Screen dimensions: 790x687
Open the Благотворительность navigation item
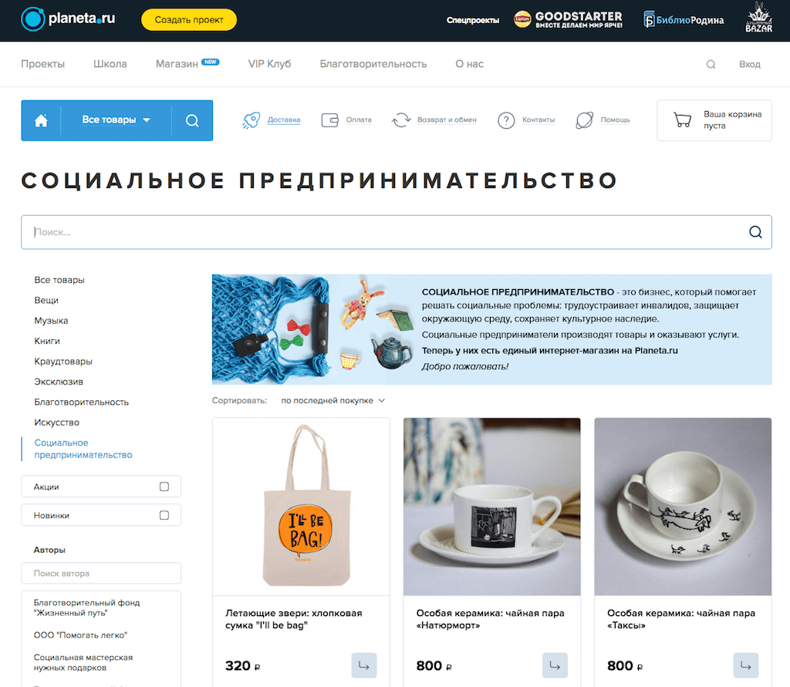pyautogui.click(x=373, y=64)
